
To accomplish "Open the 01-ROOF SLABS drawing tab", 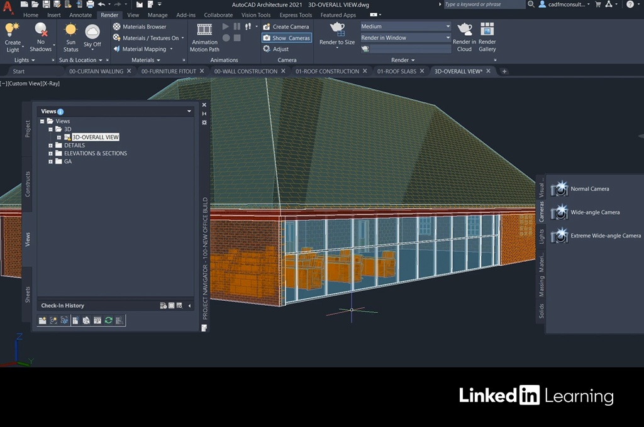I will pyautogui.click(x=396, y=72).
